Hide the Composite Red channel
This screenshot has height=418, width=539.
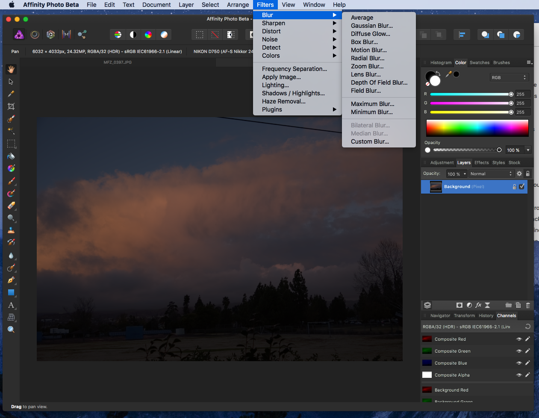click(x=519, y=339)
